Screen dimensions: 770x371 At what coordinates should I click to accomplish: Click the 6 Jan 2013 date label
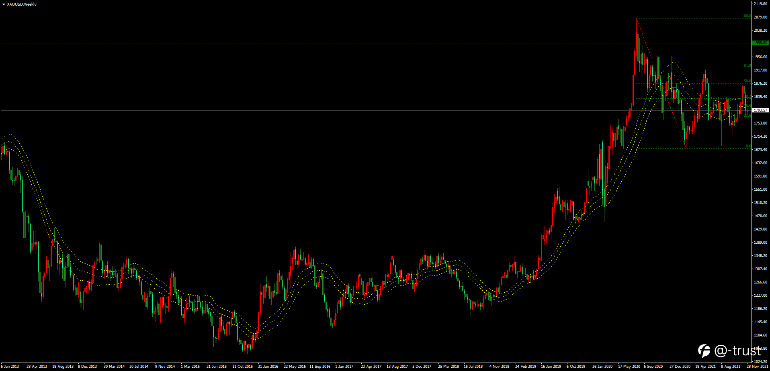(x=10, y=367)
